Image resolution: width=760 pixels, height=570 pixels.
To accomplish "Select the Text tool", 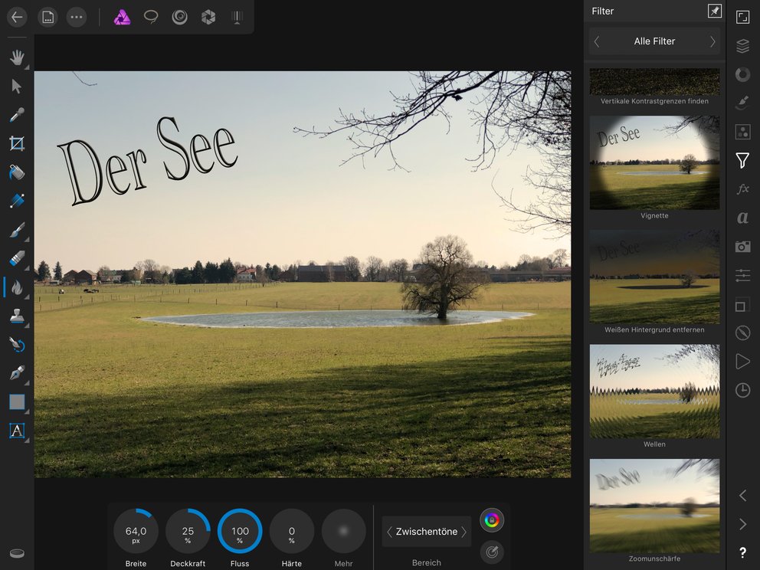I will click(x=17, y=431).
